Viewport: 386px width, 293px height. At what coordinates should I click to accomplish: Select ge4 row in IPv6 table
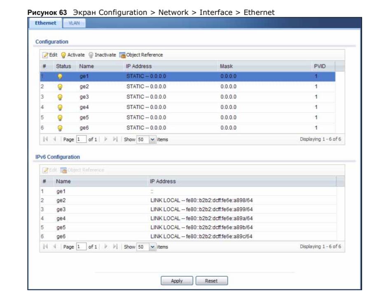point(188,219)
